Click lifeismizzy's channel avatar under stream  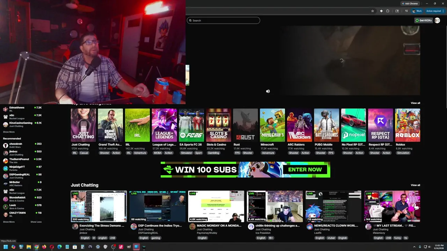click(368, 227)
